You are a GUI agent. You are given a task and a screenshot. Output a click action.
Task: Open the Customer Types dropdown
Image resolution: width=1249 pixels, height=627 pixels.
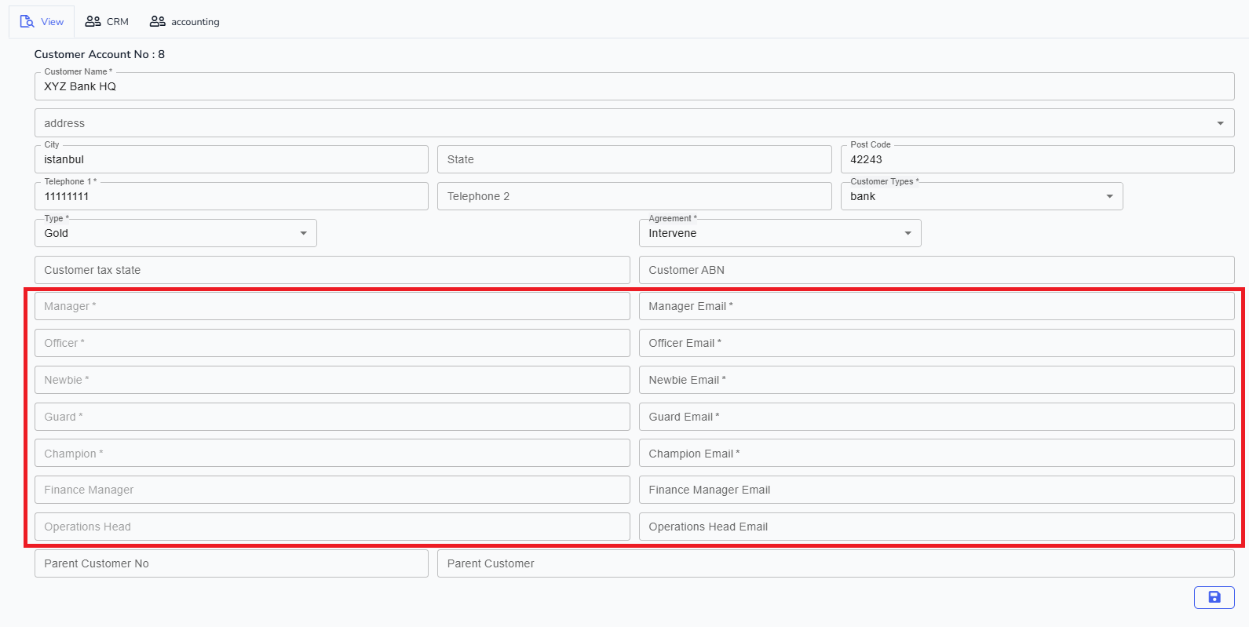(x=1108, y=196)
